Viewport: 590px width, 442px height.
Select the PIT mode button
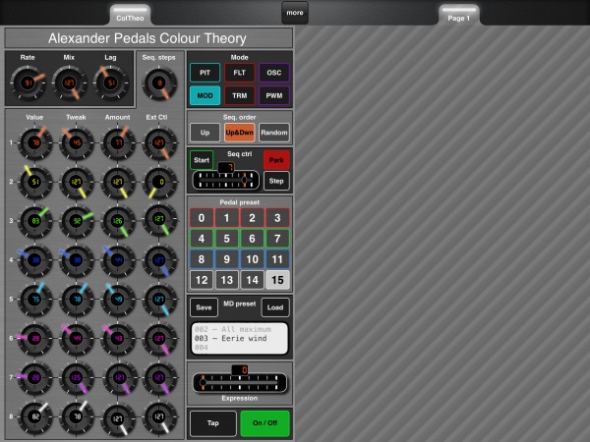coord(205,73)
